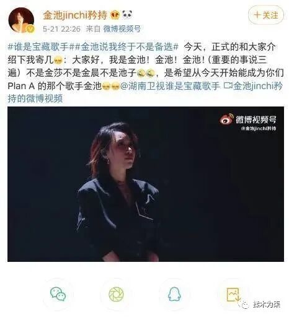Open the 微博视频号 source link
The height and width of the screenshot is (317, 289).
(x=122, y=28)
